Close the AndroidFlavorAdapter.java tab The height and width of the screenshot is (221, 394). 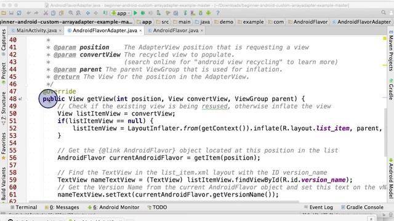coord(140,31)
